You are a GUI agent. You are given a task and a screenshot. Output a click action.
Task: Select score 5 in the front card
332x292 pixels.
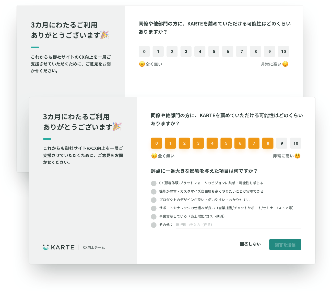click(226, 143)
